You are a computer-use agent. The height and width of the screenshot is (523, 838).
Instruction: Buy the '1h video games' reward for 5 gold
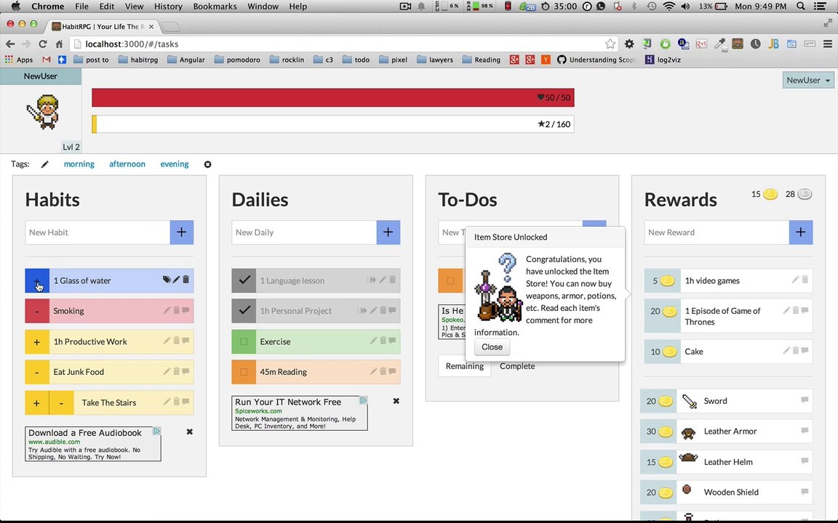663,280
